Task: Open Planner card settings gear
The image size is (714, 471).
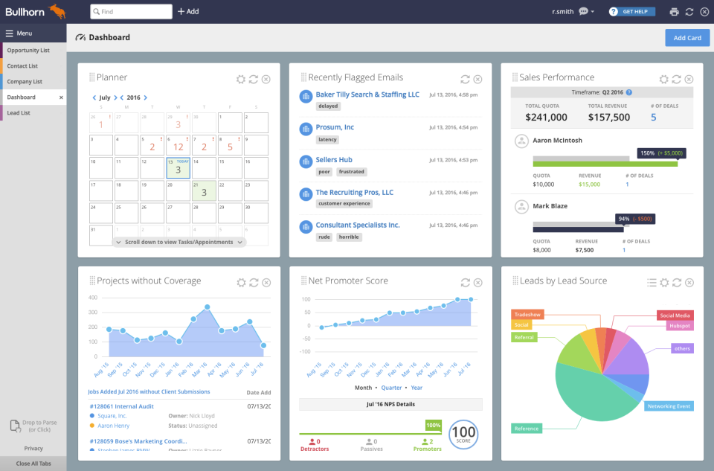Action: pos(241,80)
